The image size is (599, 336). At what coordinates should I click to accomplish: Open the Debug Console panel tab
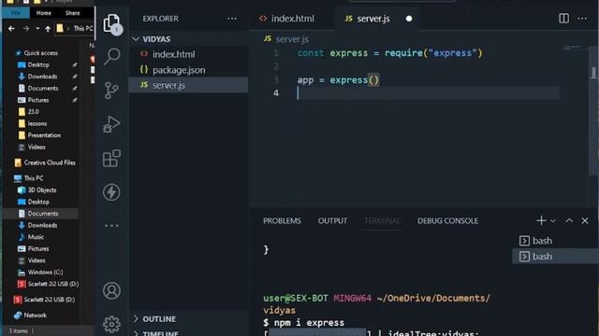(x=447, y=221)
